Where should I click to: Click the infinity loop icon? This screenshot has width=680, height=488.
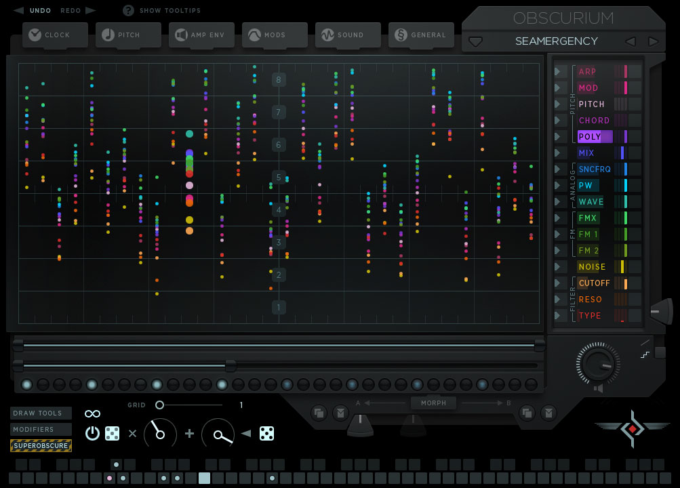[x=92, y=413]
